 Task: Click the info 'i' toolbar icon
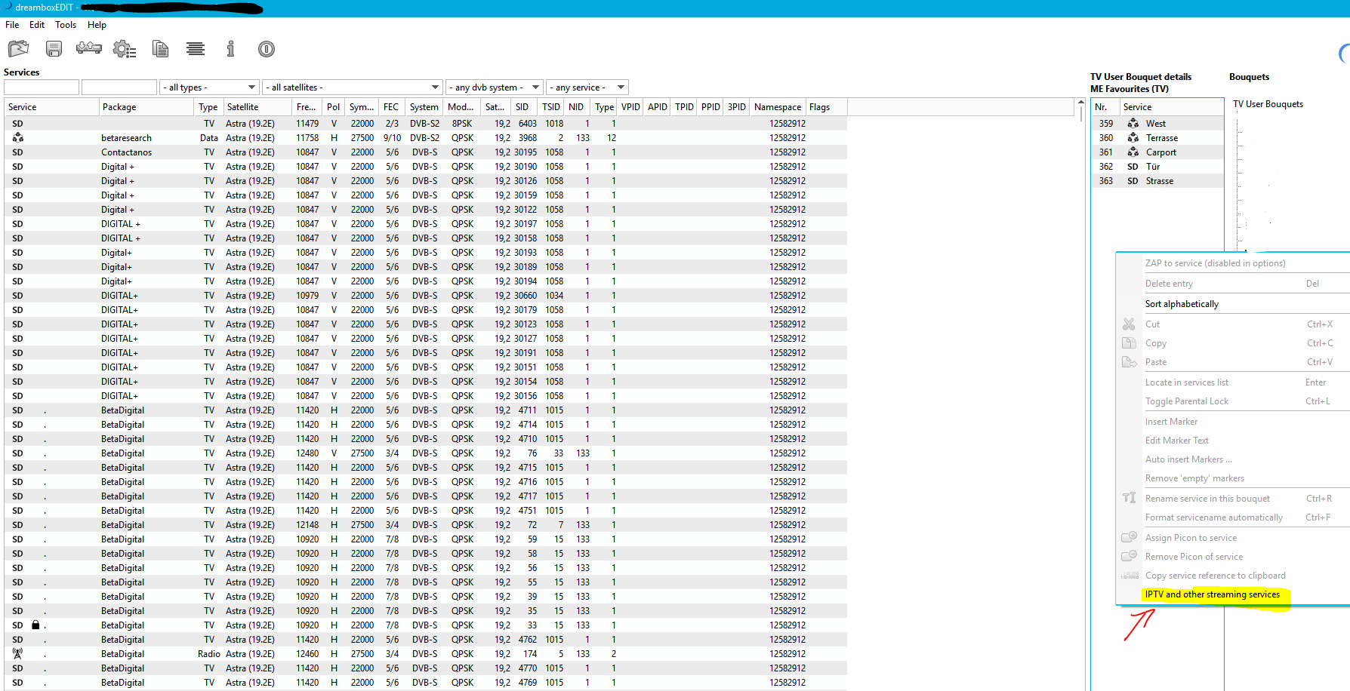[230, 49]
